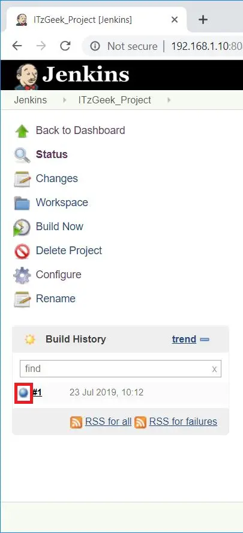Open the Changes notepad icon
Image resolution: width=243 pixels, height=533 pixels.
click(22, 179)
